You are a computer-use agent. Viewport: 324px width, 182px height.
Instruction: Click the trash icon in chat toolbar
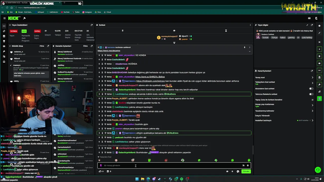123,31
